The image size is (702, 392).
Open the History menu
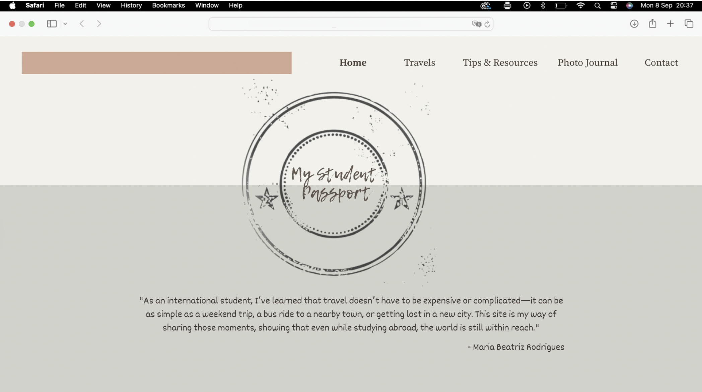[131, 5]
